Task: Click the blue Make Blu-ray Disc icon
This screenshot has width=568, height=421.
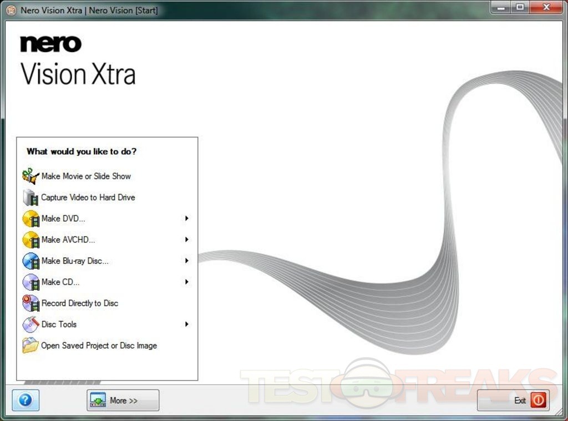Action: [x=31, y=261]
